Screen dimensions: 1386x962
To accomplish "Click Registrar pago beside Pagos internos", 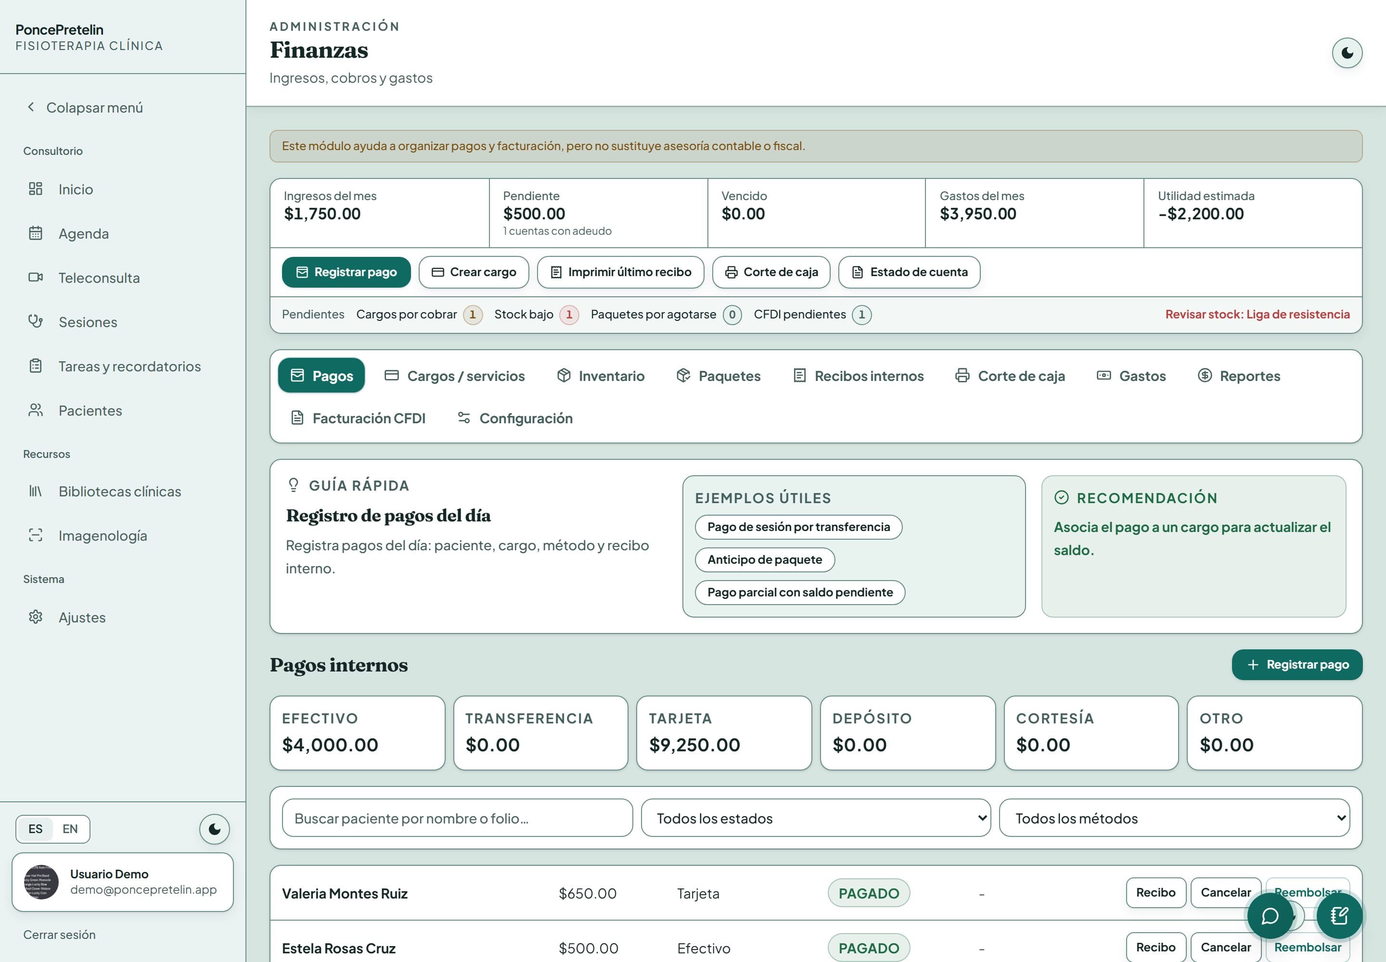I will tap(1297, 664).
